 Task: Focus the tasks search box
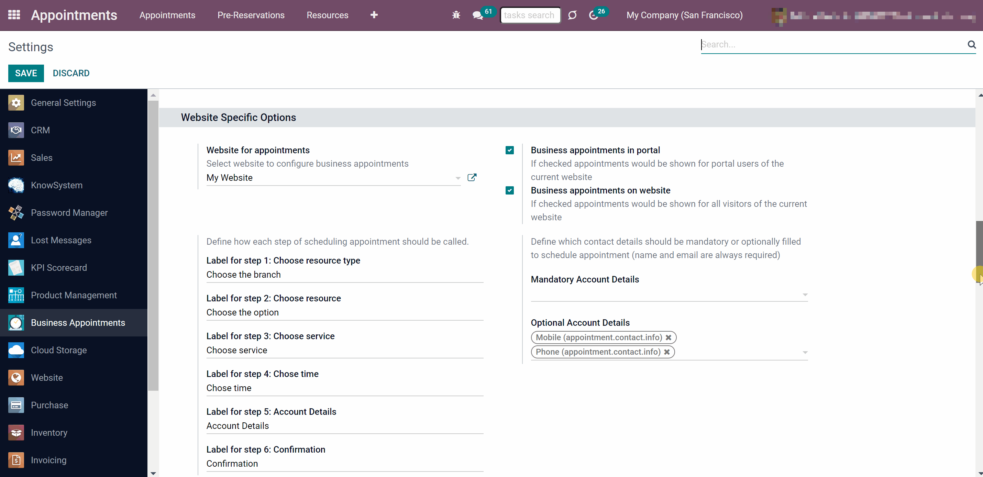530,15
